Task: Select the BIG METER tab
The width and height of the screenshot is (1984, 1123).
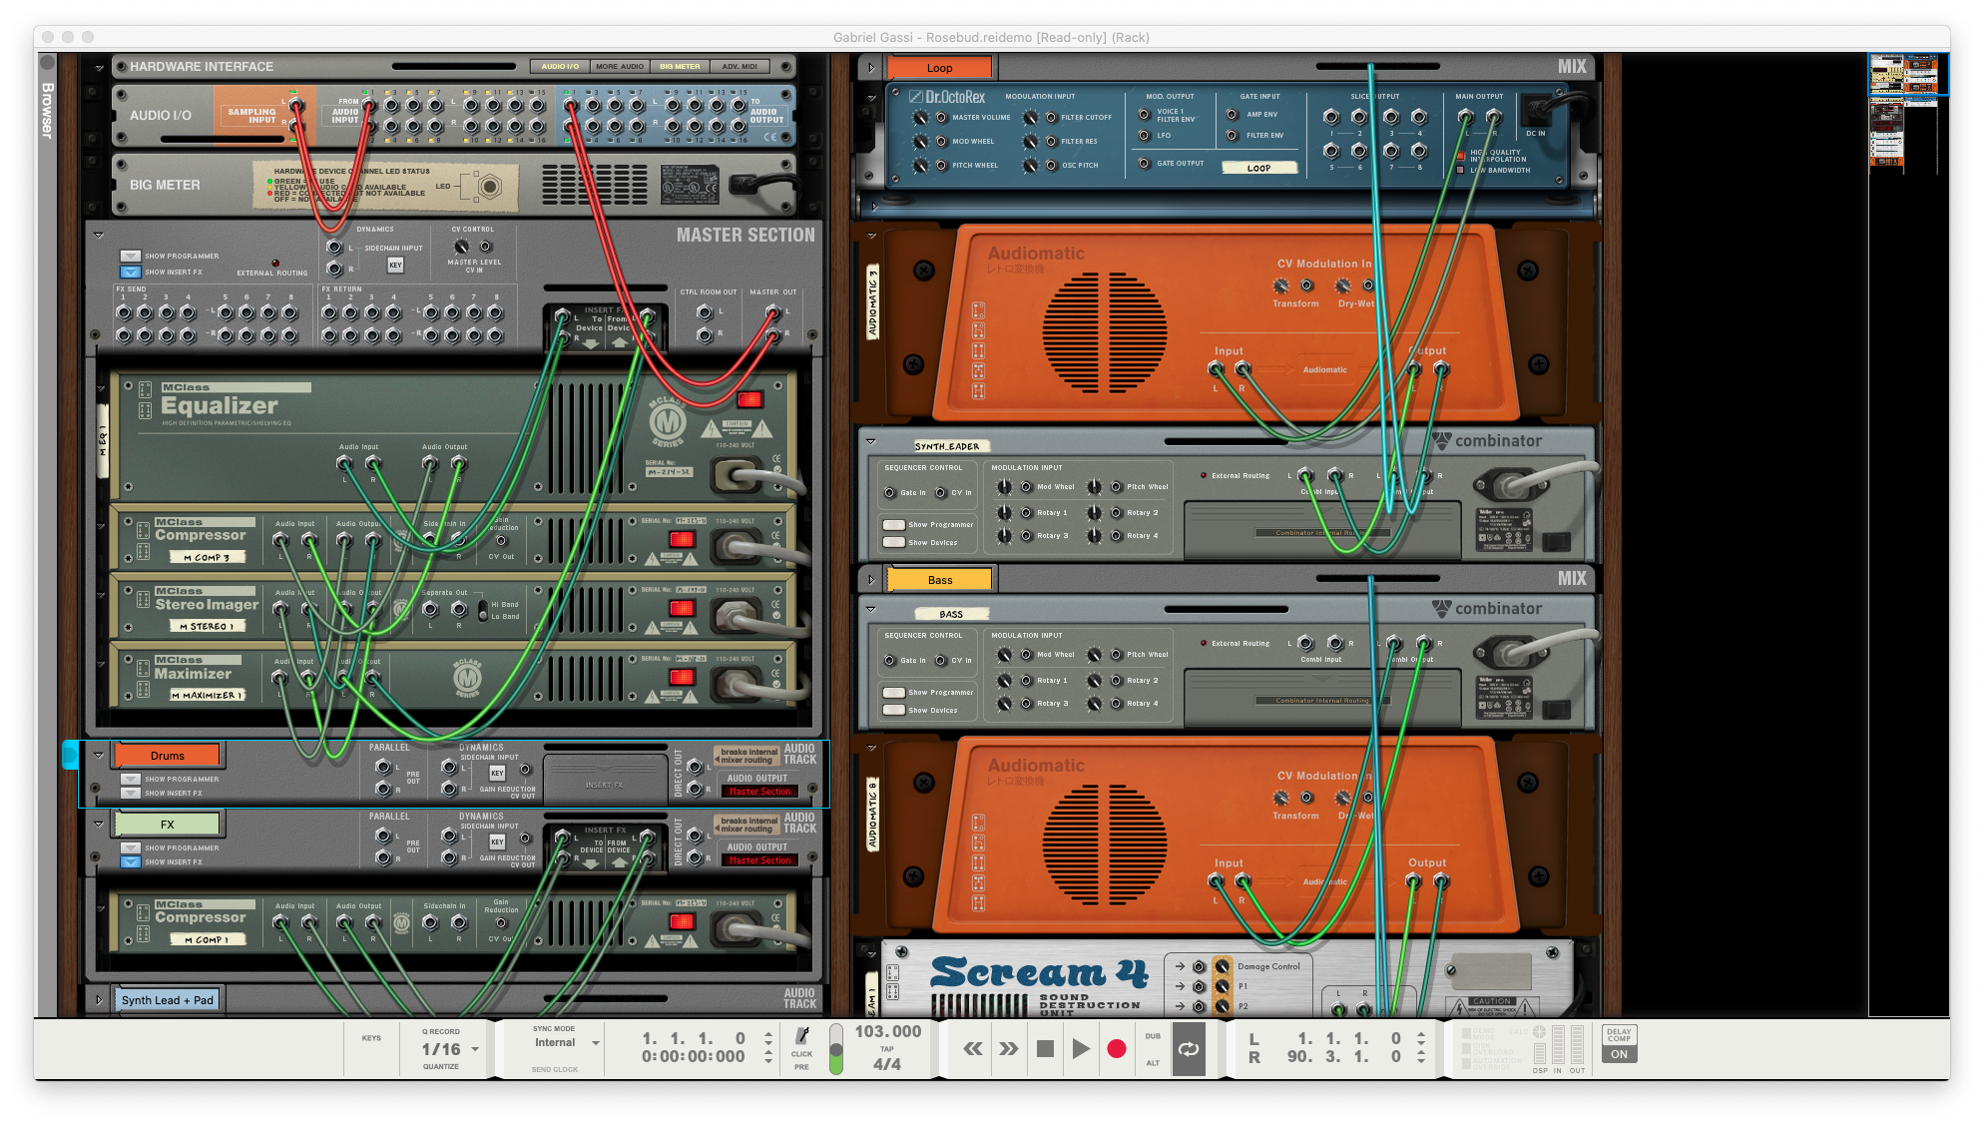Action: (x=680, y=67)
